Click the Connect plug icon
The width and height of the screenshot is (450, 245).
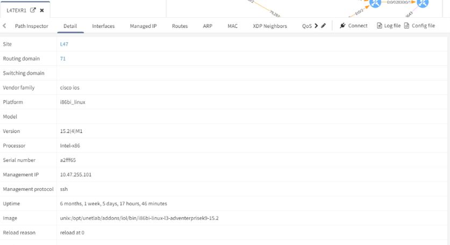point(342,26)
